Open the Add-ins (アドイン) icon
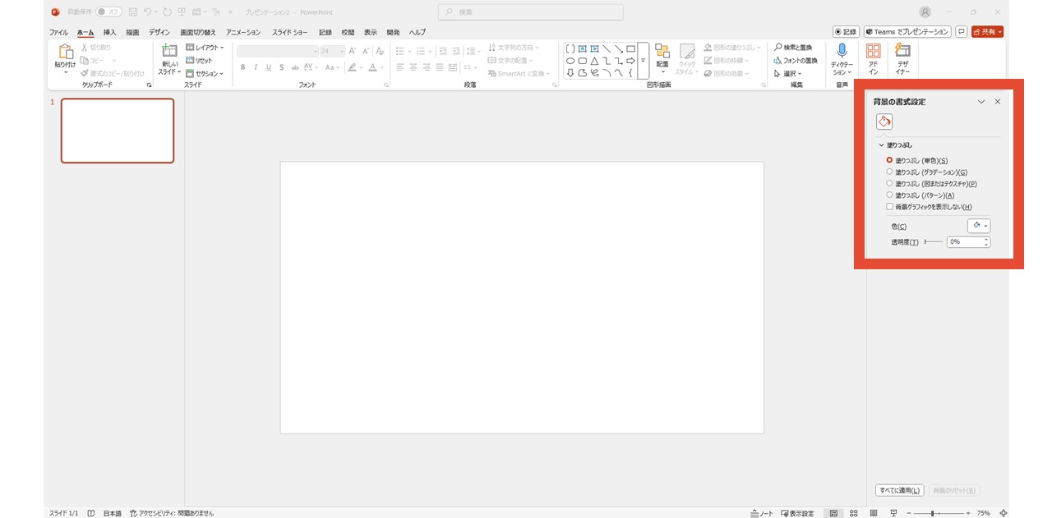 874,51
